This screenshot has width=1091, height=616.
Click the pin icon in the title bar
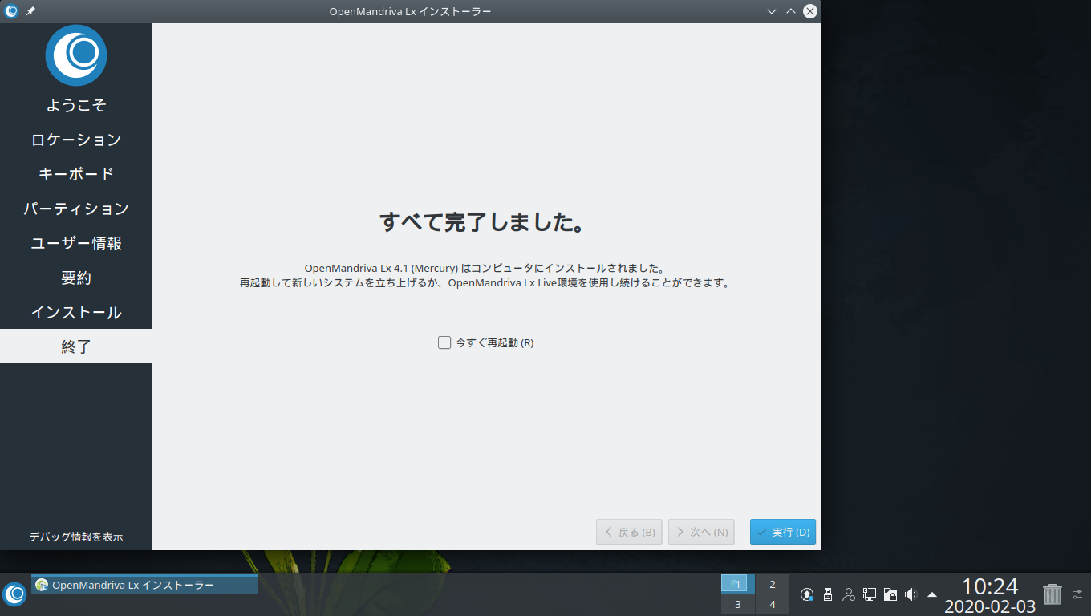(x=30, y=11)
